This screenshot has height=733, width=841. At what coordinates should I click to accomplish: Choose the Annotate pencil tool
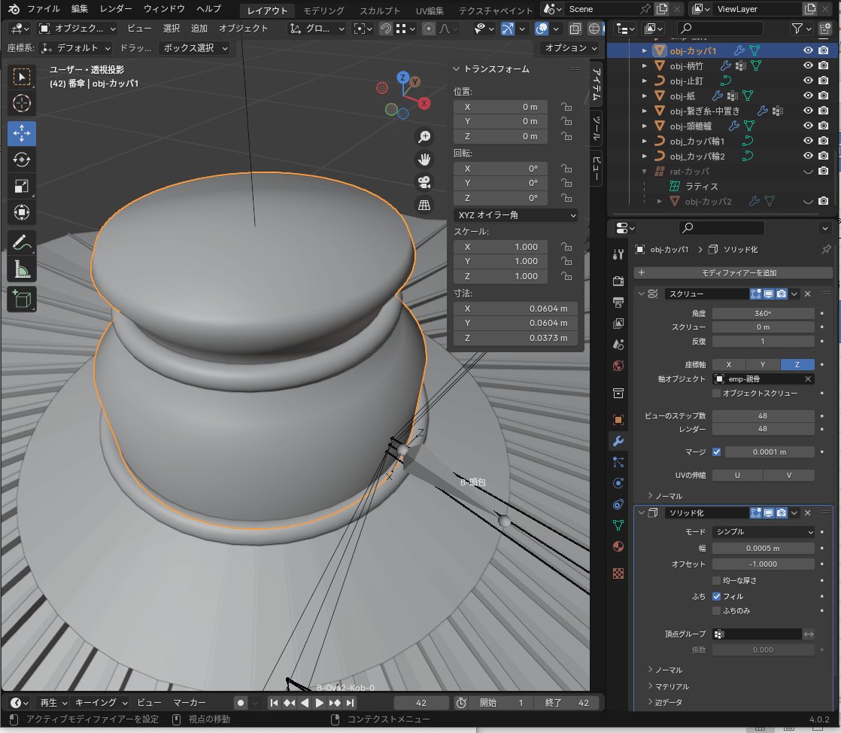(x=22, y=243)
